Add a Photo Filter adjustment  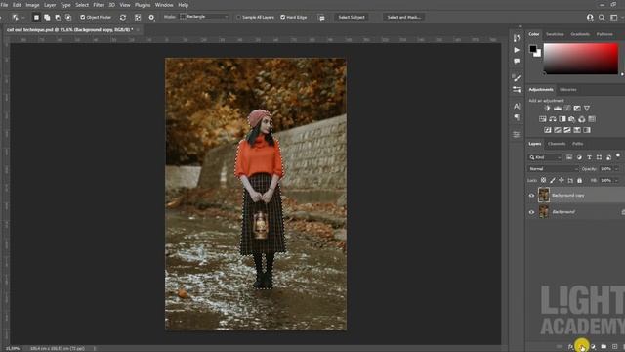point(572,119)
